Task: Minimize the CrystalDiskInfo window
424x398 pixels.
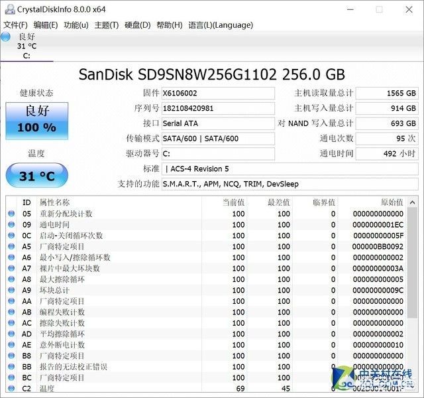Action: coord(350,9)
